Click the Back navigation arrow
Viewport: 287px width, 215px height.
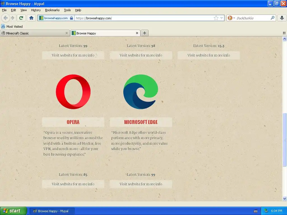point(6,18)
